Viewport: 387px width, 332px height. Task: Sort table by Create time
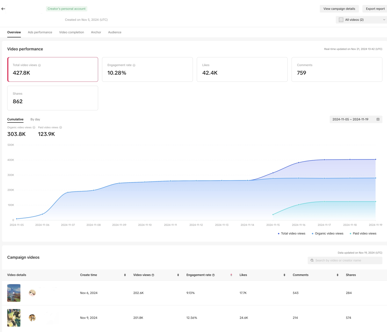(x=125, y=275)
